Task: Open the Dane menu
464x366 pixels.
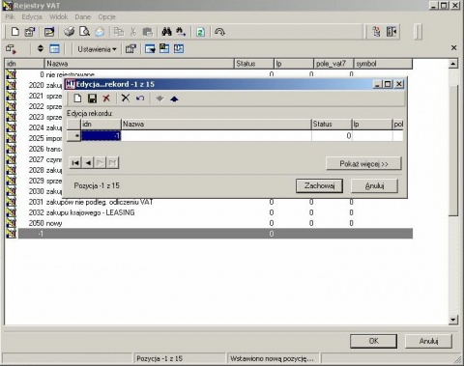Action: [x=83, y=16]
